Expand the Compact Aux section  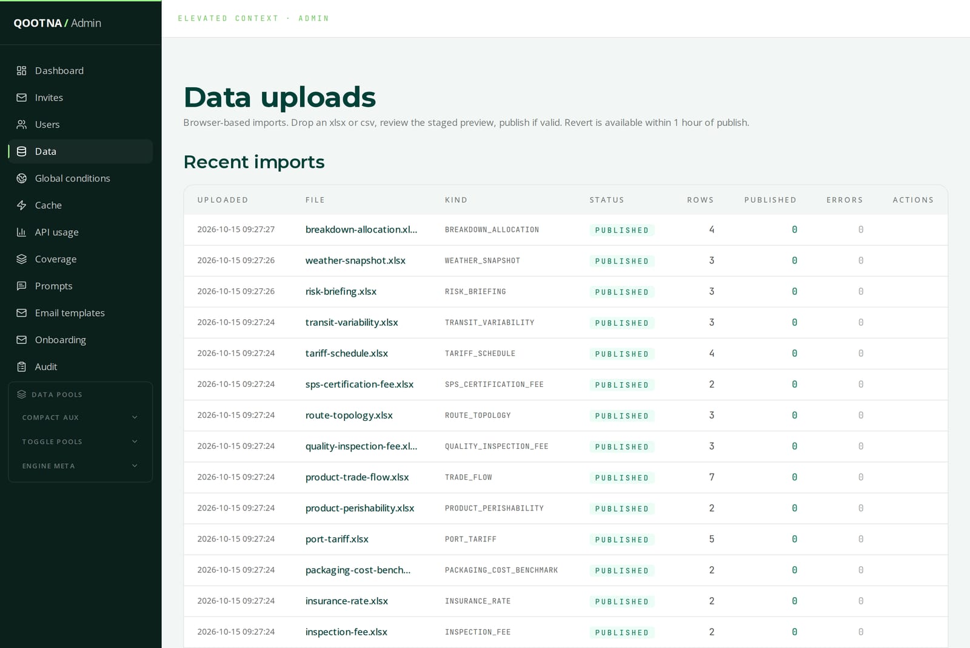(x=81, y=417)
